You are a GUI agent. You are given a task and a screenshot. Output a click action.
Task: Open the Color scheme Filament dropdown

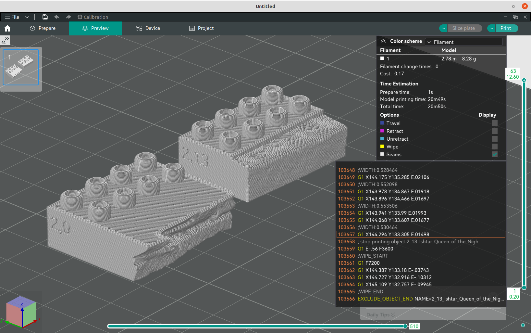click(x=464, y=42)
